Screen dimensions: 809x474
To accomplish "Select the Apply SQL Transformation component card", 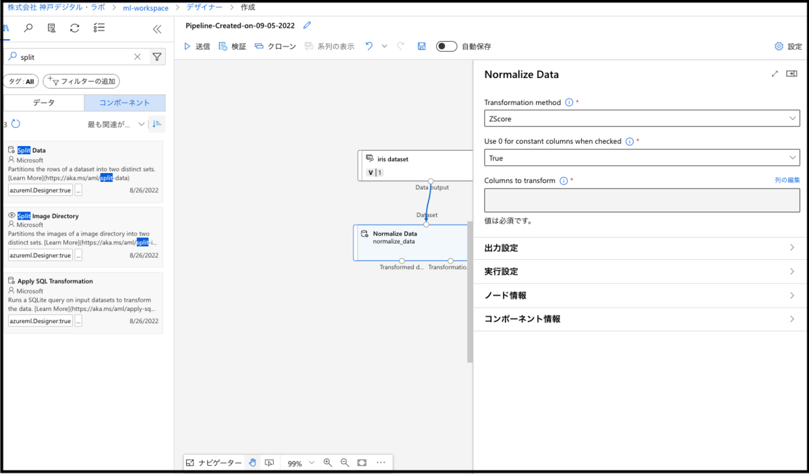I will pos(84,302).
